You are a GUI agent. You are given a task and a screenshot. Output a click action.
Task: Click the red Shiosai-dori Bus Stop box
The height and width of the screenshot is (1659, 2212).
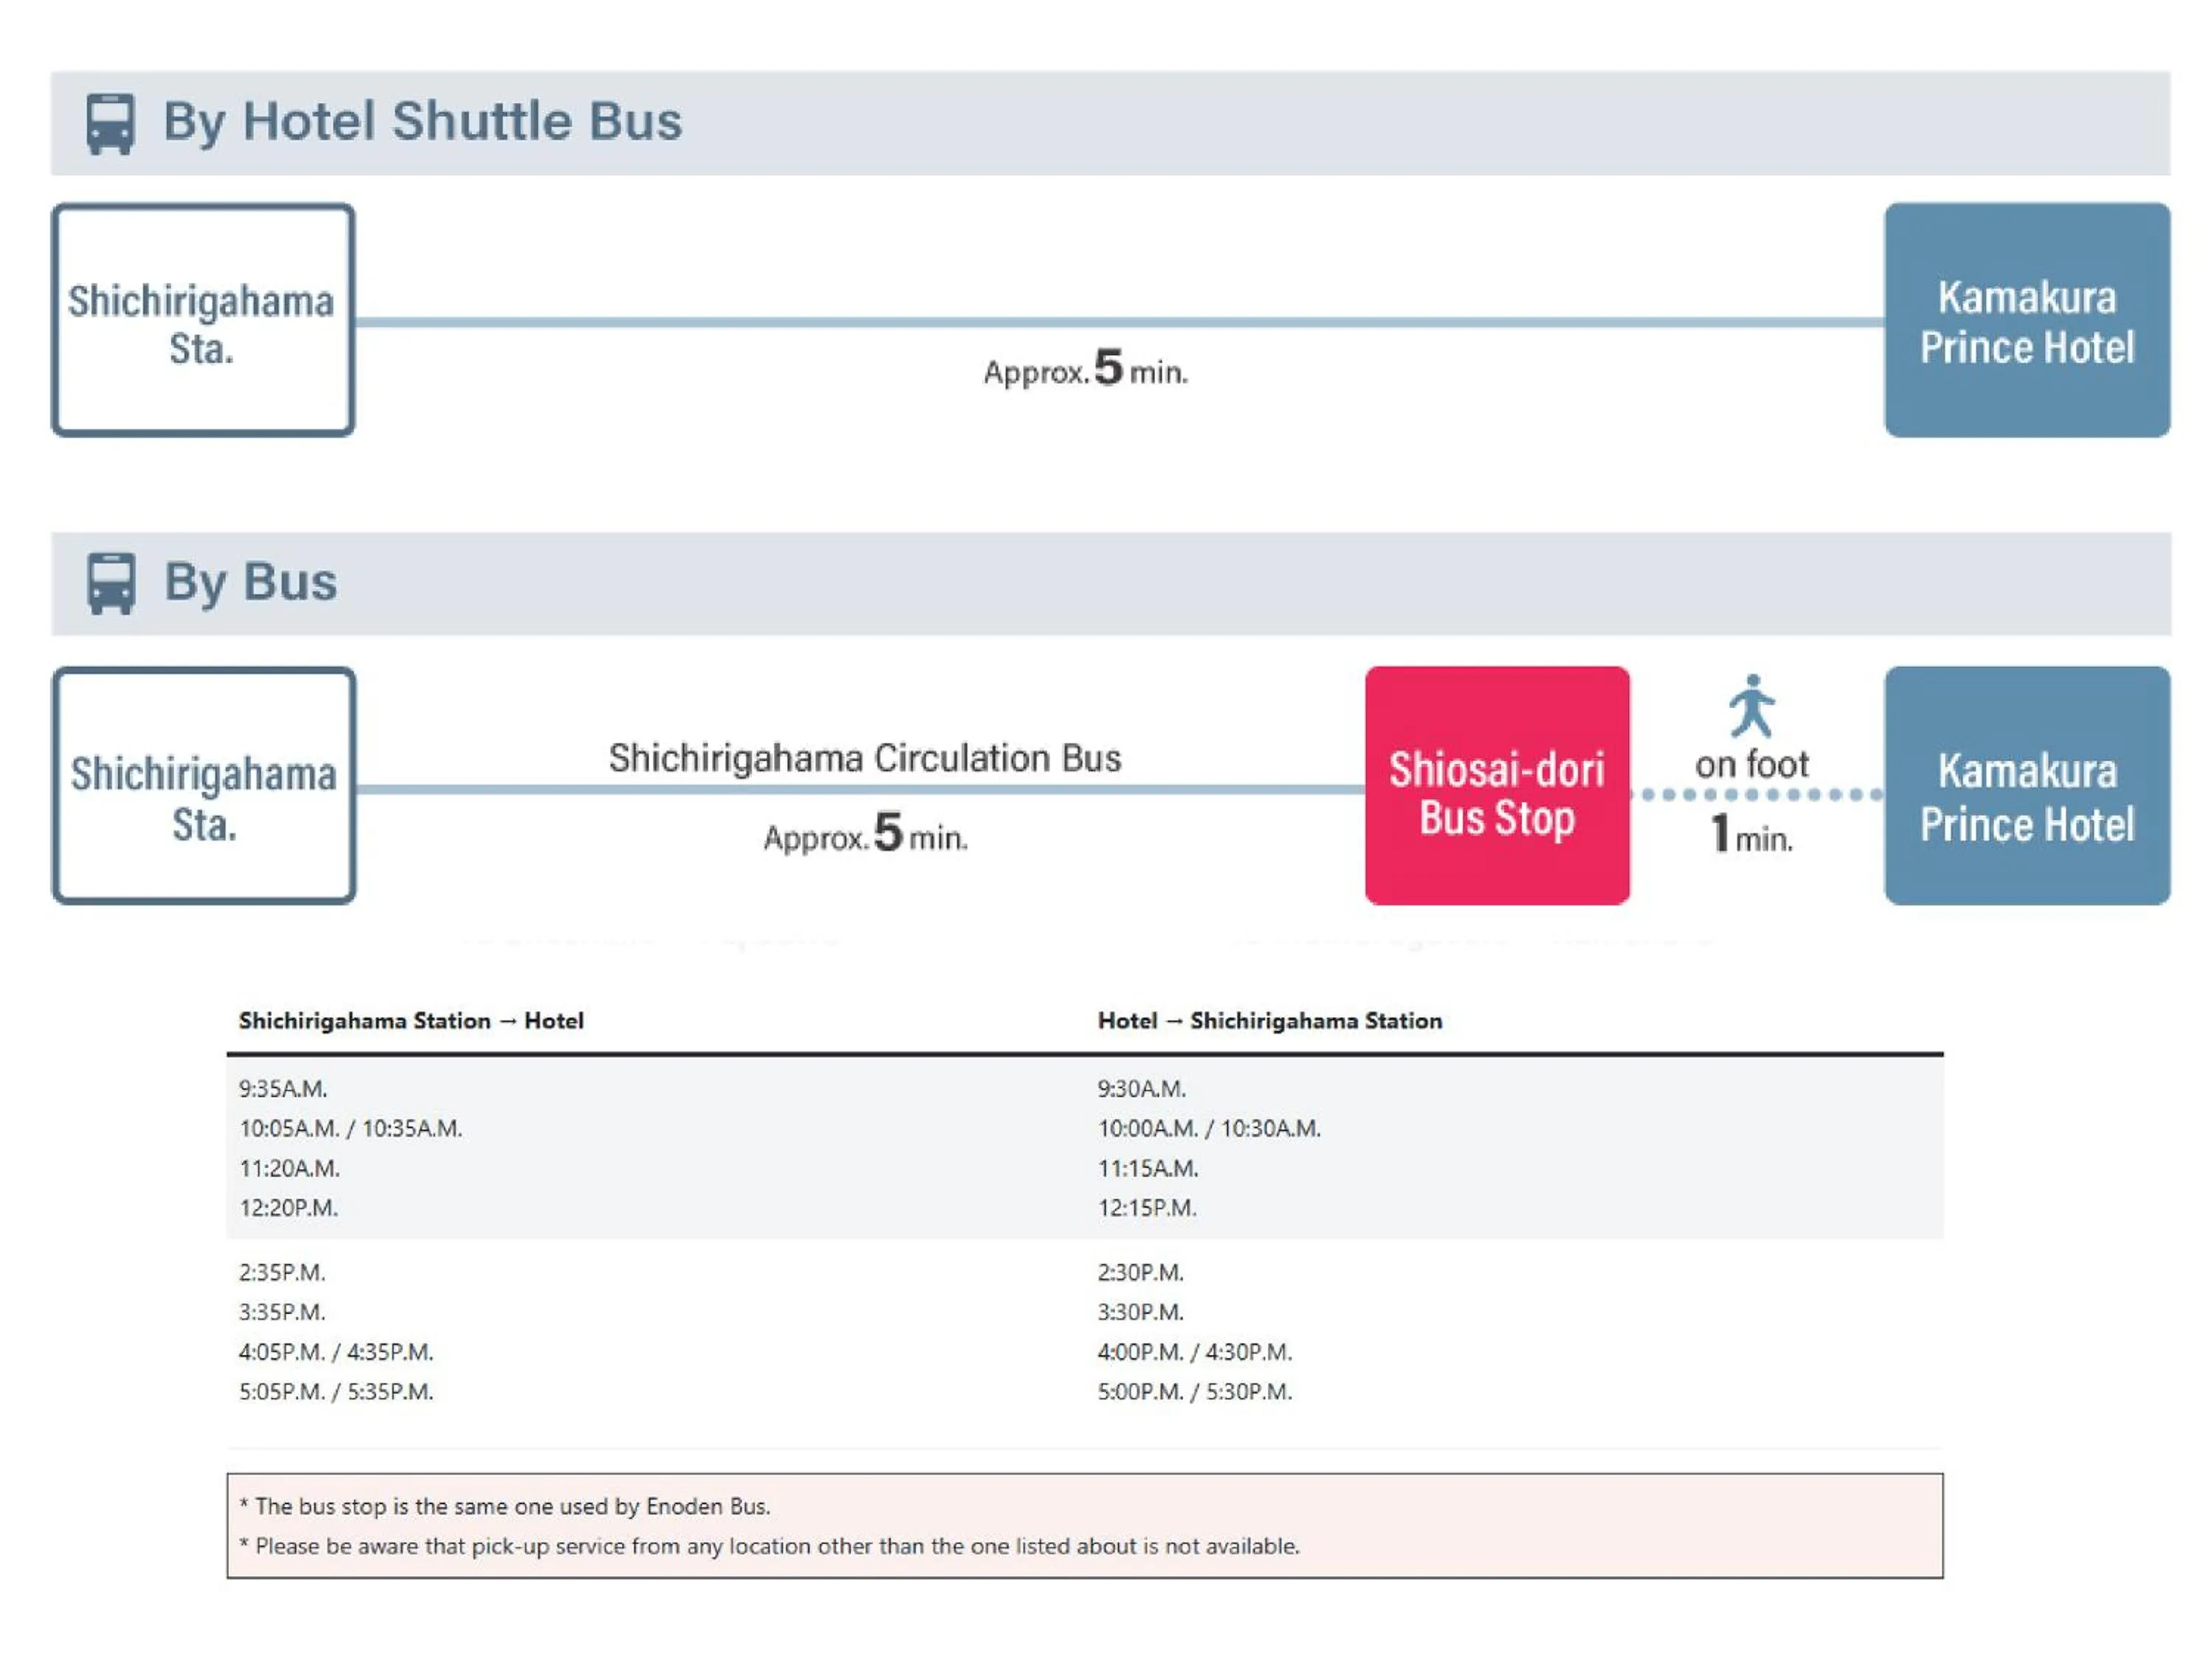pyautogui.click(x=1496, y=786)
